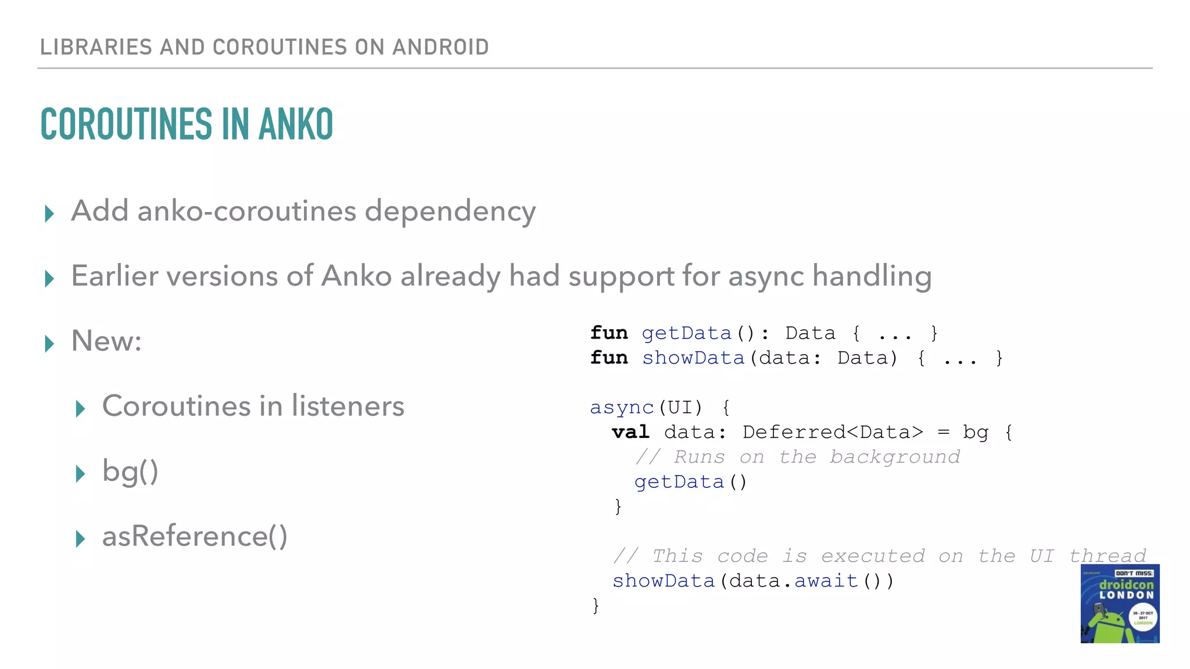Click the 'LIBRARIES AND COROUTINES ON ANDROID' header text
The image size is (1190, 669).
click(x=264, y=47)
